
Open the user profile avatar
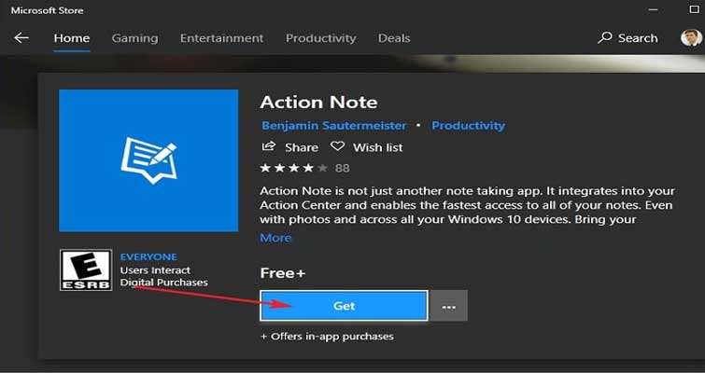[x=691, y=37]
